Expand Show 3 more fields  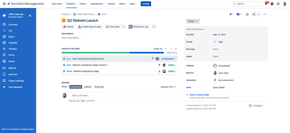(199, 95)
